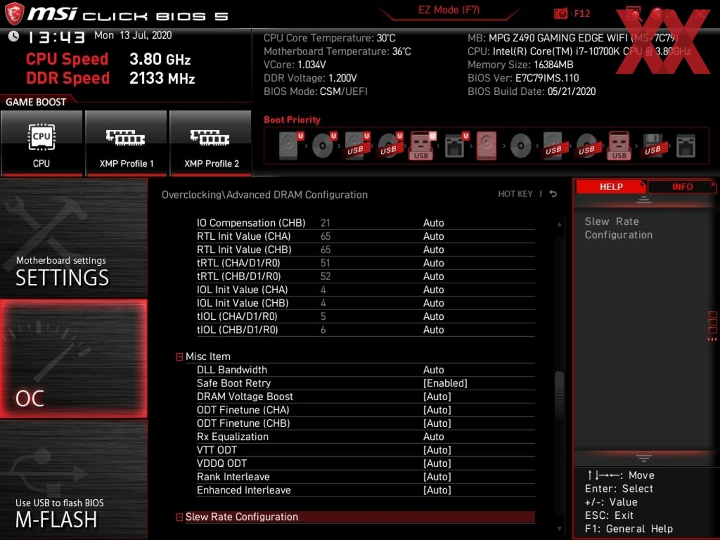Image resolution: width=720 pixels, height=540 pixels.
Task: Open the OC overclocking menu
Action: click(74, 359)
